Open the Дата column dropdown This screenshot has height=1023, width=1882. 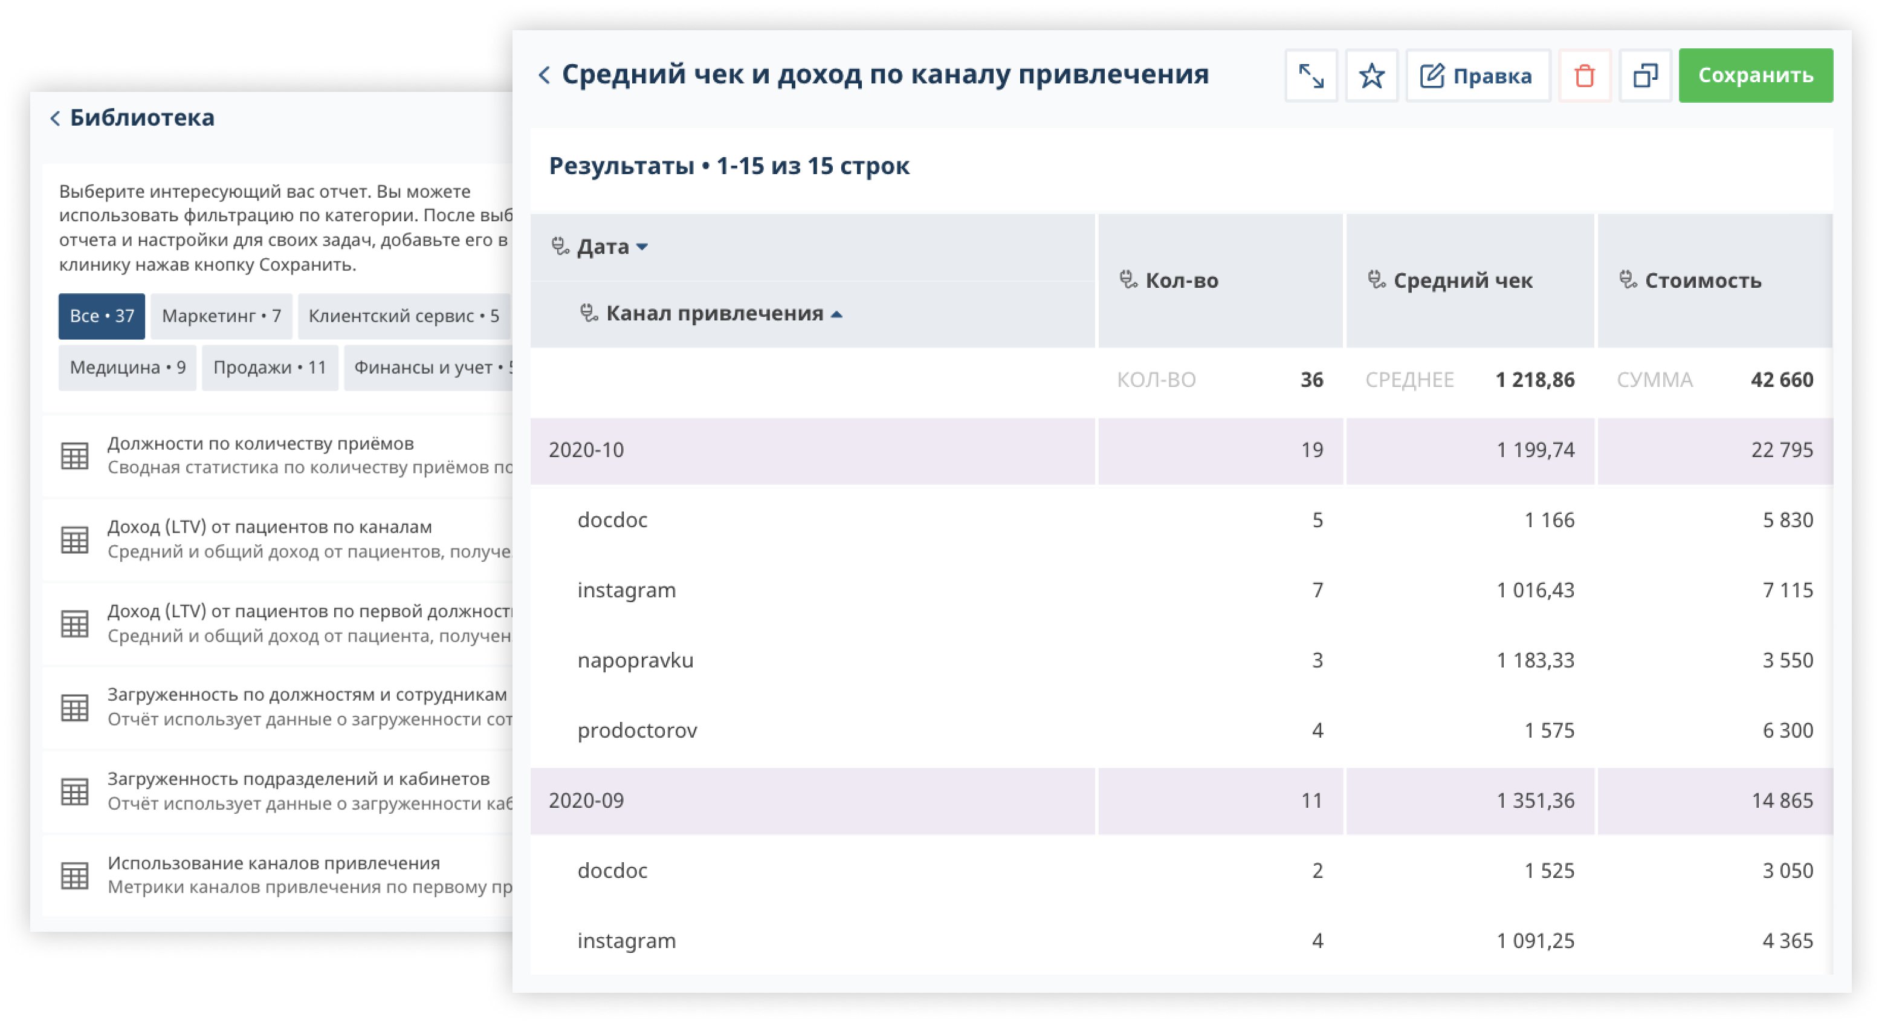point(643,247)
